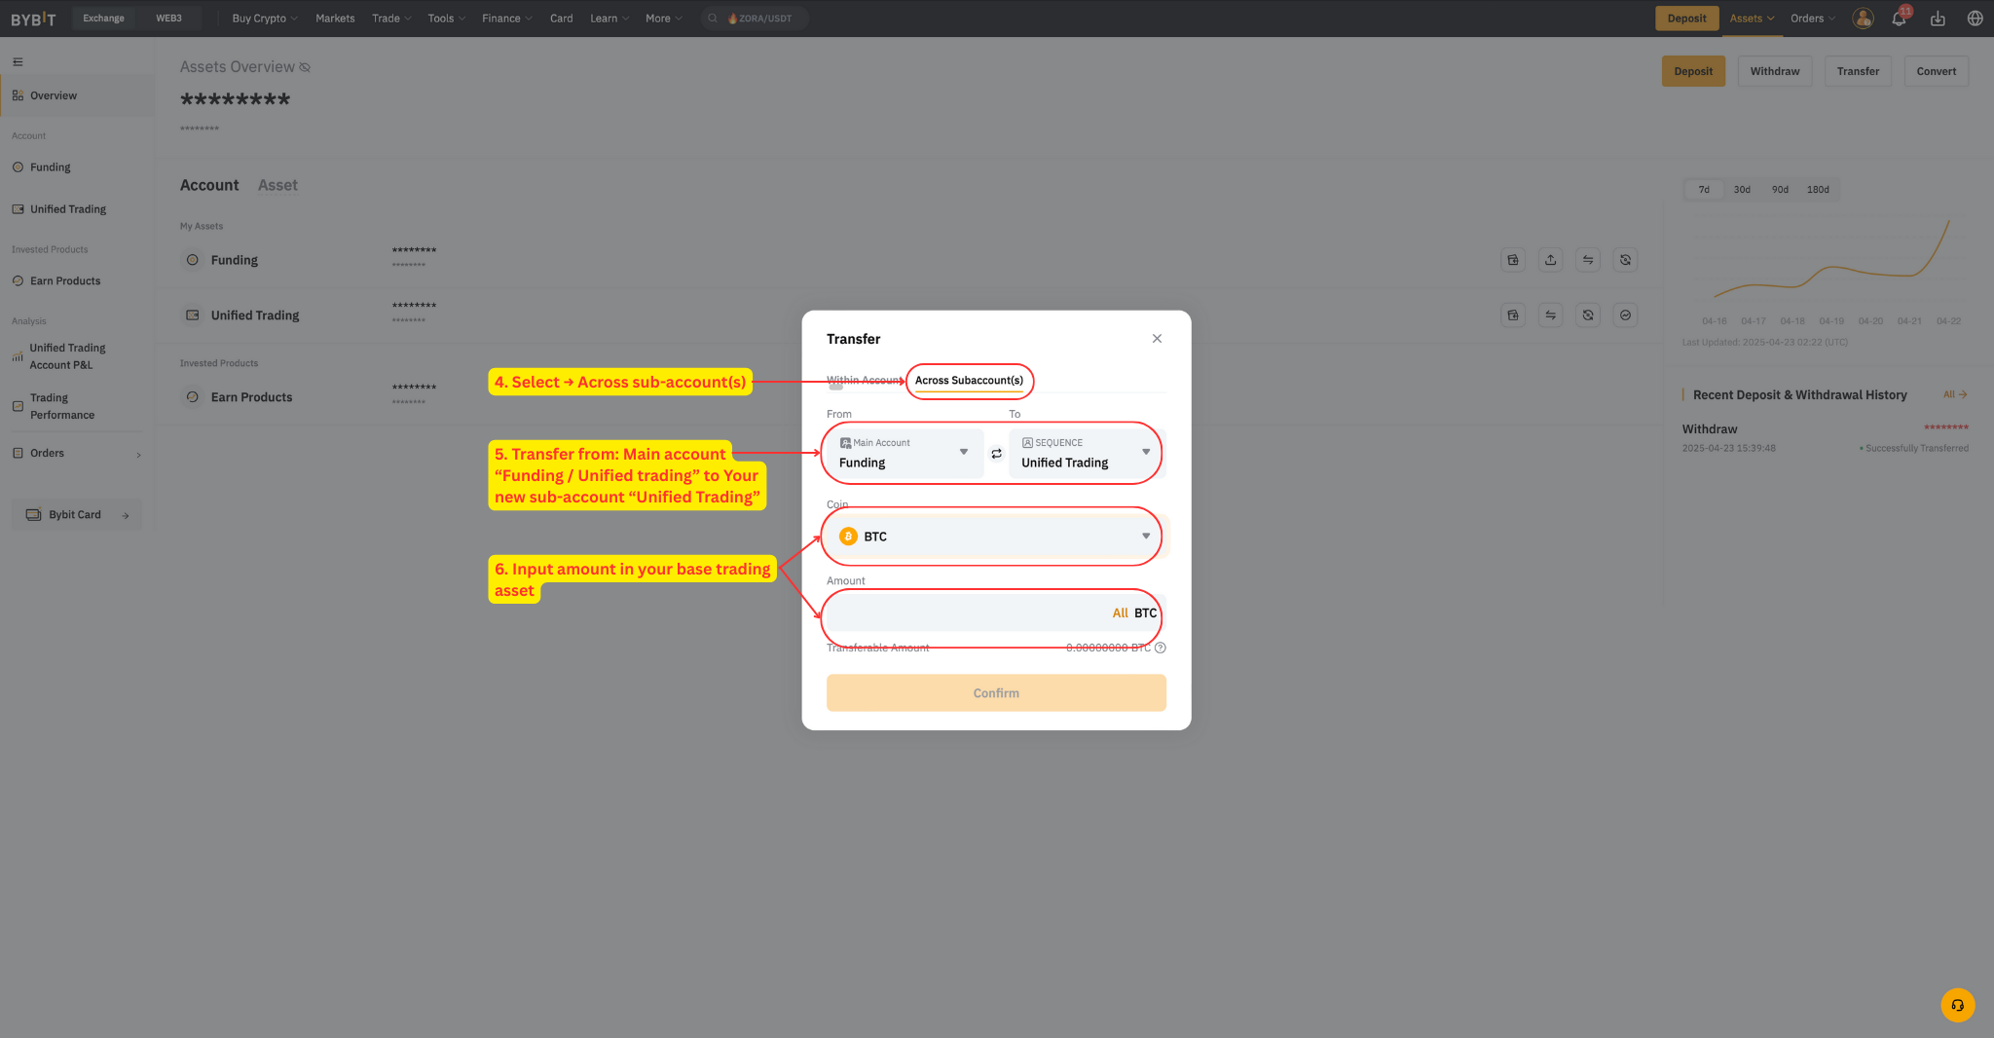Viewport: 1994px width, 1038px height.
Task: Open the Card menu item
Action: [x=561, y=19]
